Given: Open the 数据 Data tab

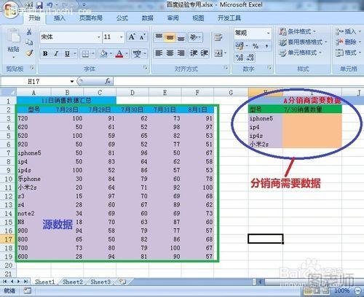Looking at the screenshot, I should [148, 18].
